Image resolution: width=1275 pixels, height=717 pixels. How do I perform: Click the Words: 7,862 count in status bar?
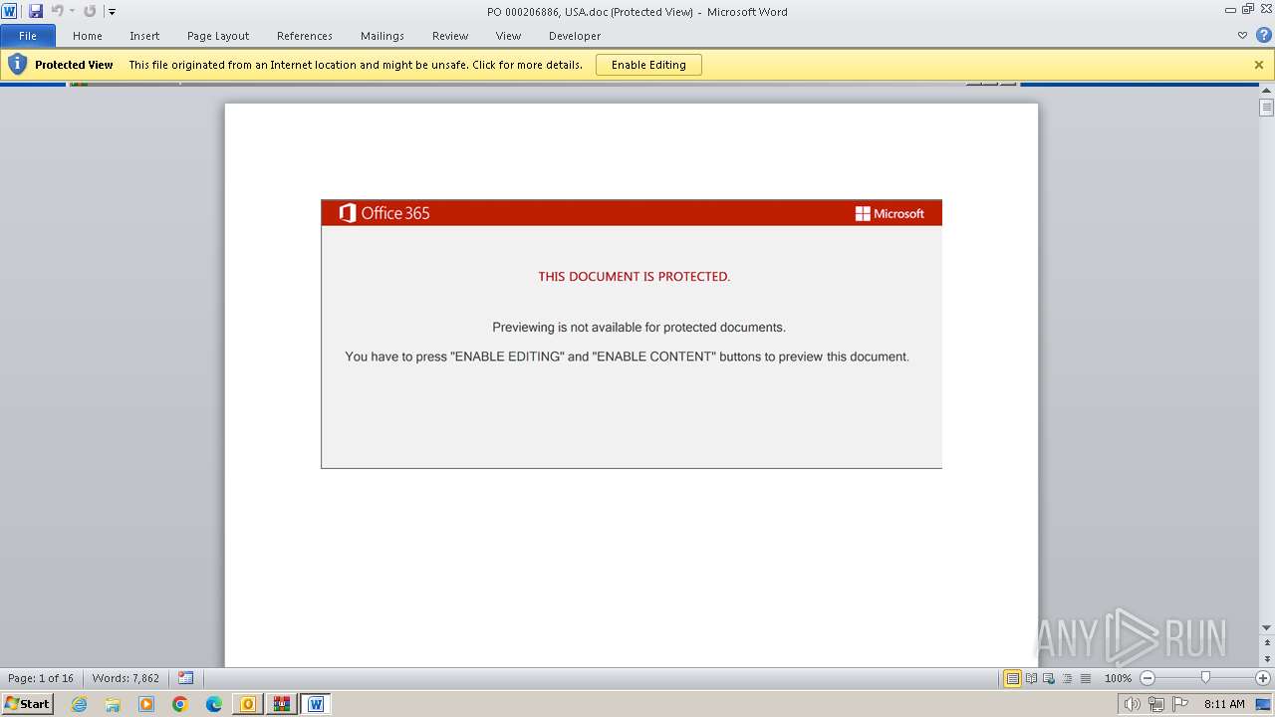126,678
